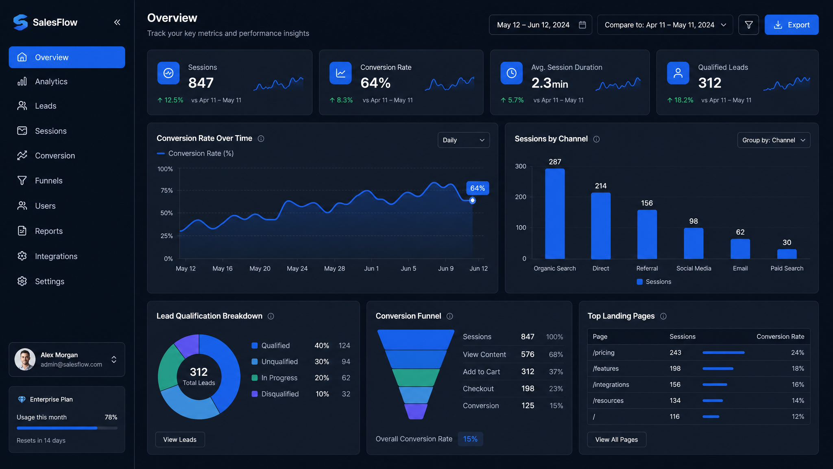Click the Leads people sidebar icon
Screen dimensions: 833x469
click(x=22, y=106)
